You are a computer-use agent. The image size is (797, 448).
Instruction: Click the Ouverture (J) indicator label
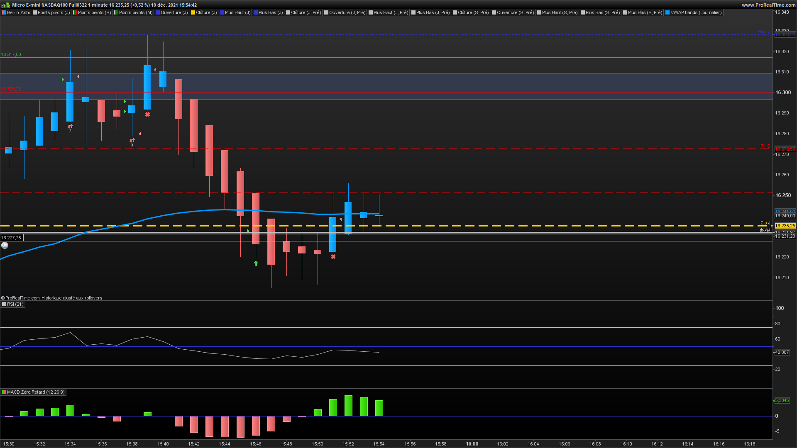tap(174, 12)
